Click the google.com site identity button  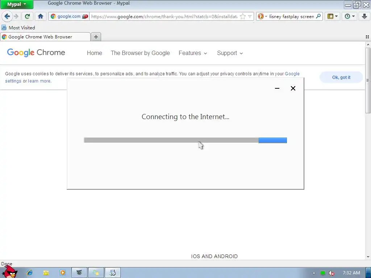pyautogui.click(x=69, y=16)
